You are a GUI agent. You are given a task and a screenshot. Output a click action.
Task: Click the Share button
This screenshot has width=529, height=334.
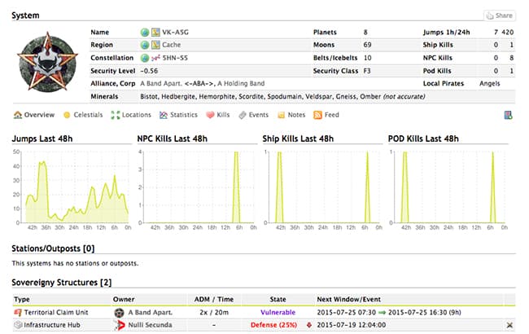pos(500,15)
